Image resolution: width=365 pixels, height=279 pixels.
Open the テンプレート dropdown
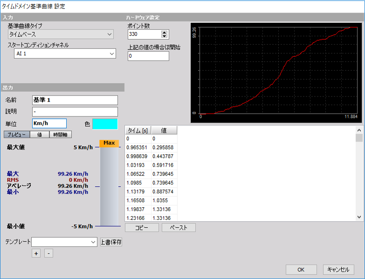[x=64, y=242]
